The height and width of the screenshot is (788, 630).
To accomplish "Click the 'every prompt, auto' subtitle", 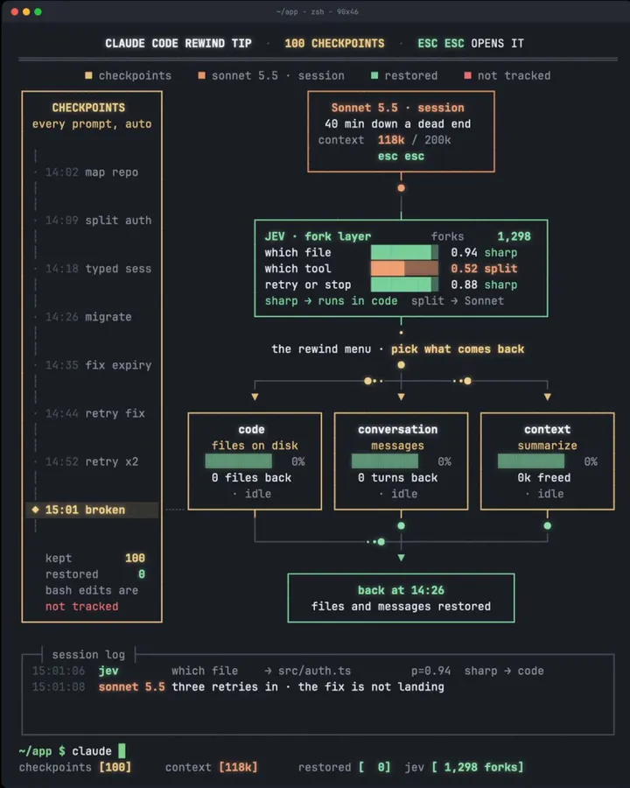I will click(x=92, y=124).
